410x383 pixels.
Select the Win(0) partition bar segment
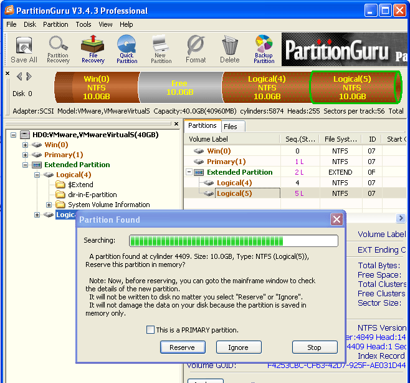(97, 87)
